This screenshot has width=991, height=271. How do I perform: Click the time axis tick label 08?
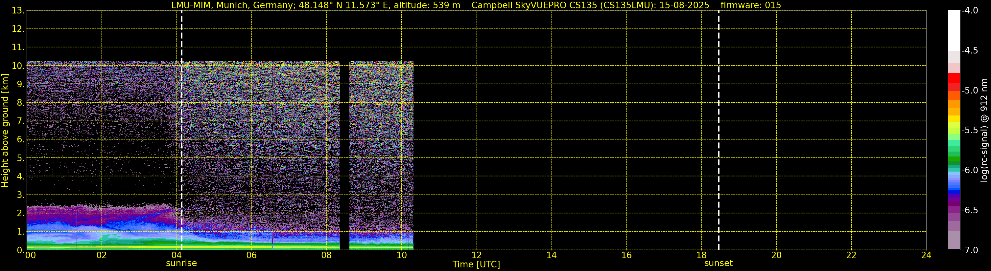(x=327, y=255)
